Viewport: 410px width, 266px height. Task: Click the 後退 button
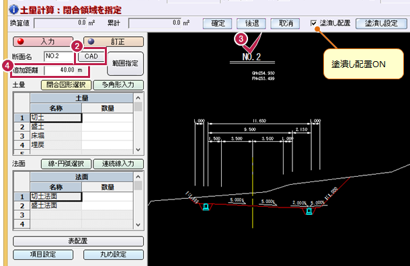tap(251, 24)
